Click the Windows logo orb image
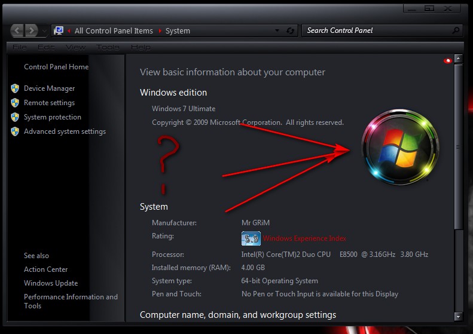The height and width of the screenshot is (334, 473). point(400,147)
